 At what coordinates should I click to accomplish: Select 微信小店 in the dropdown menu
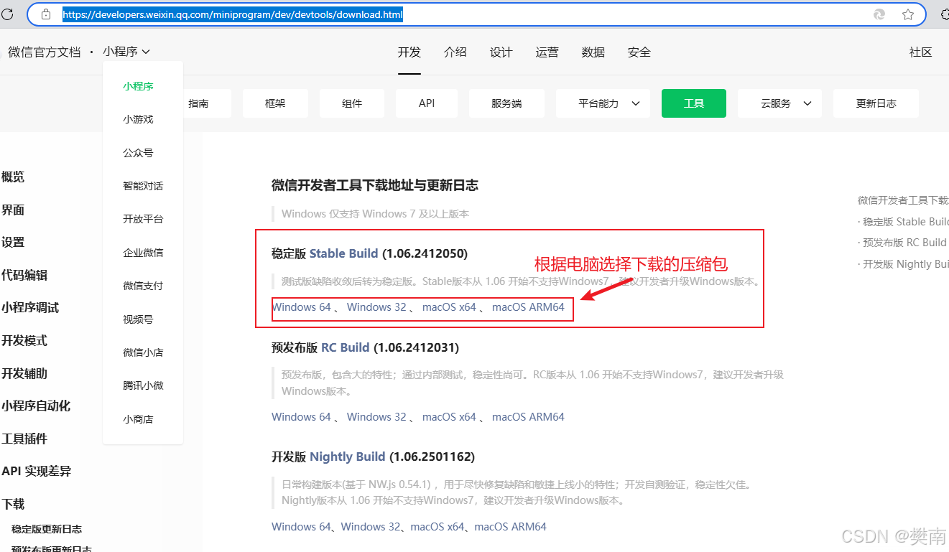pos(143,352)
